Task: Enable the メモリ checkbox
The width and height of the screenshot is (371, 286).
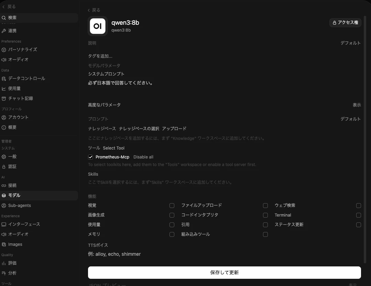Action: click(x=172, y=234)
